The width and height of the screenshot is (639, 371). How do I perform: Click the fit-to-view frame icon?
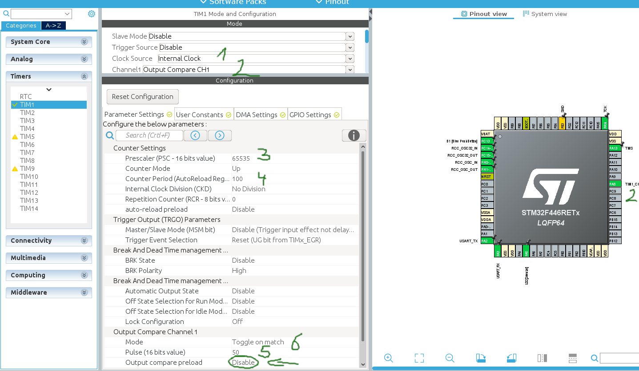click(419, 358)
